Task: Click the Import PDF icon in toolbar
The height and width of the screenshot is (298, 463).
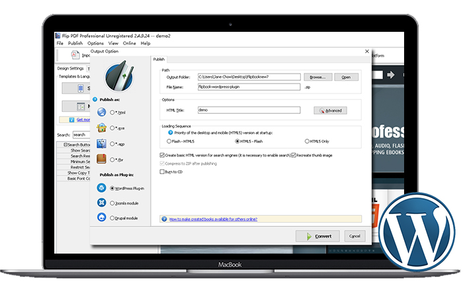Action: (x=75, y=55)
